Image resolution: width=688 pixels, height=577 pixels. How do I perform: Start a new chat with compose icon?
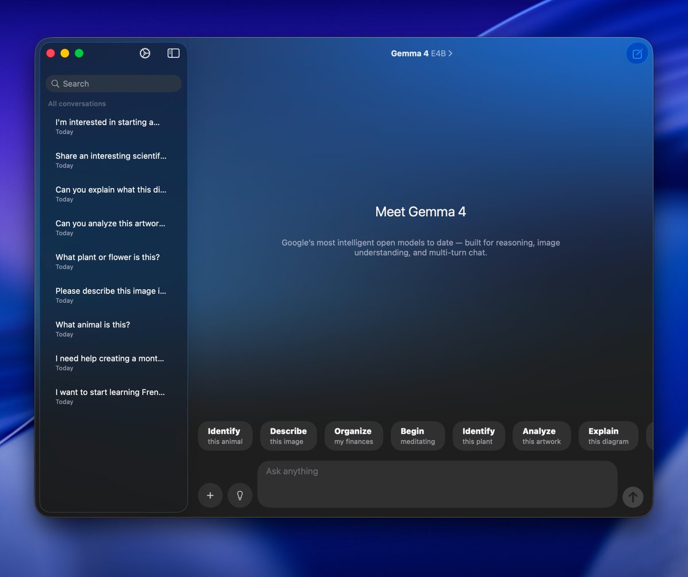pyautogui.click(x=637, y=54)
